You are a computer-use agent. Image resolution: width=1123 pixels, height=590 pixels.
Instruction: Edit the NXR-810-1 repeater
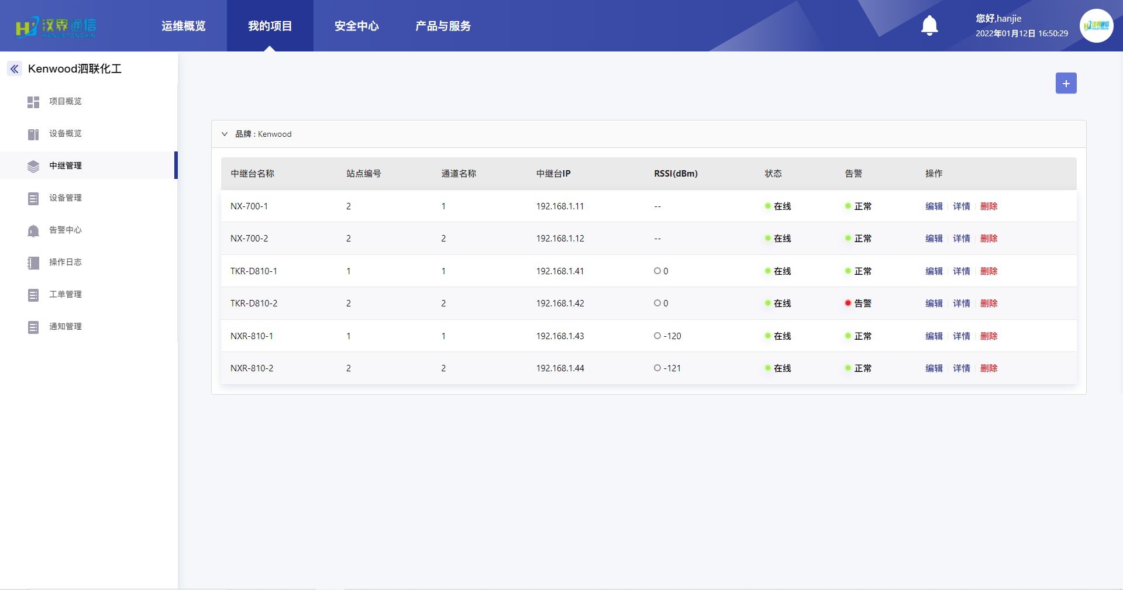point(934,336)
